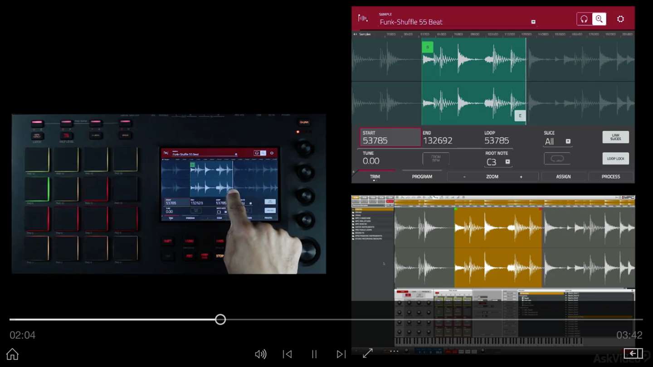
Task: Toggle the Loop Lock button
Action: (615, 159)
